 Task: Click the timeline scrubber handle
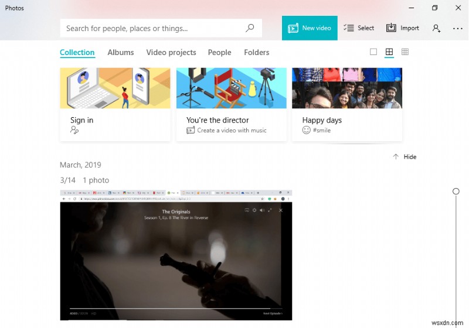tap(456, 191)
